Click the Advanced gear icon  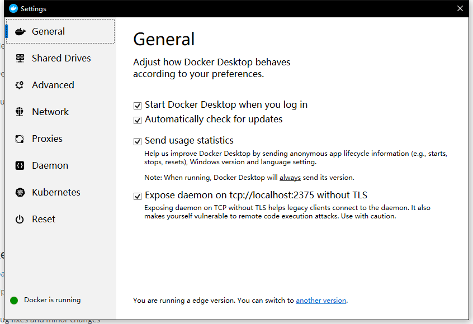(20, 85)
